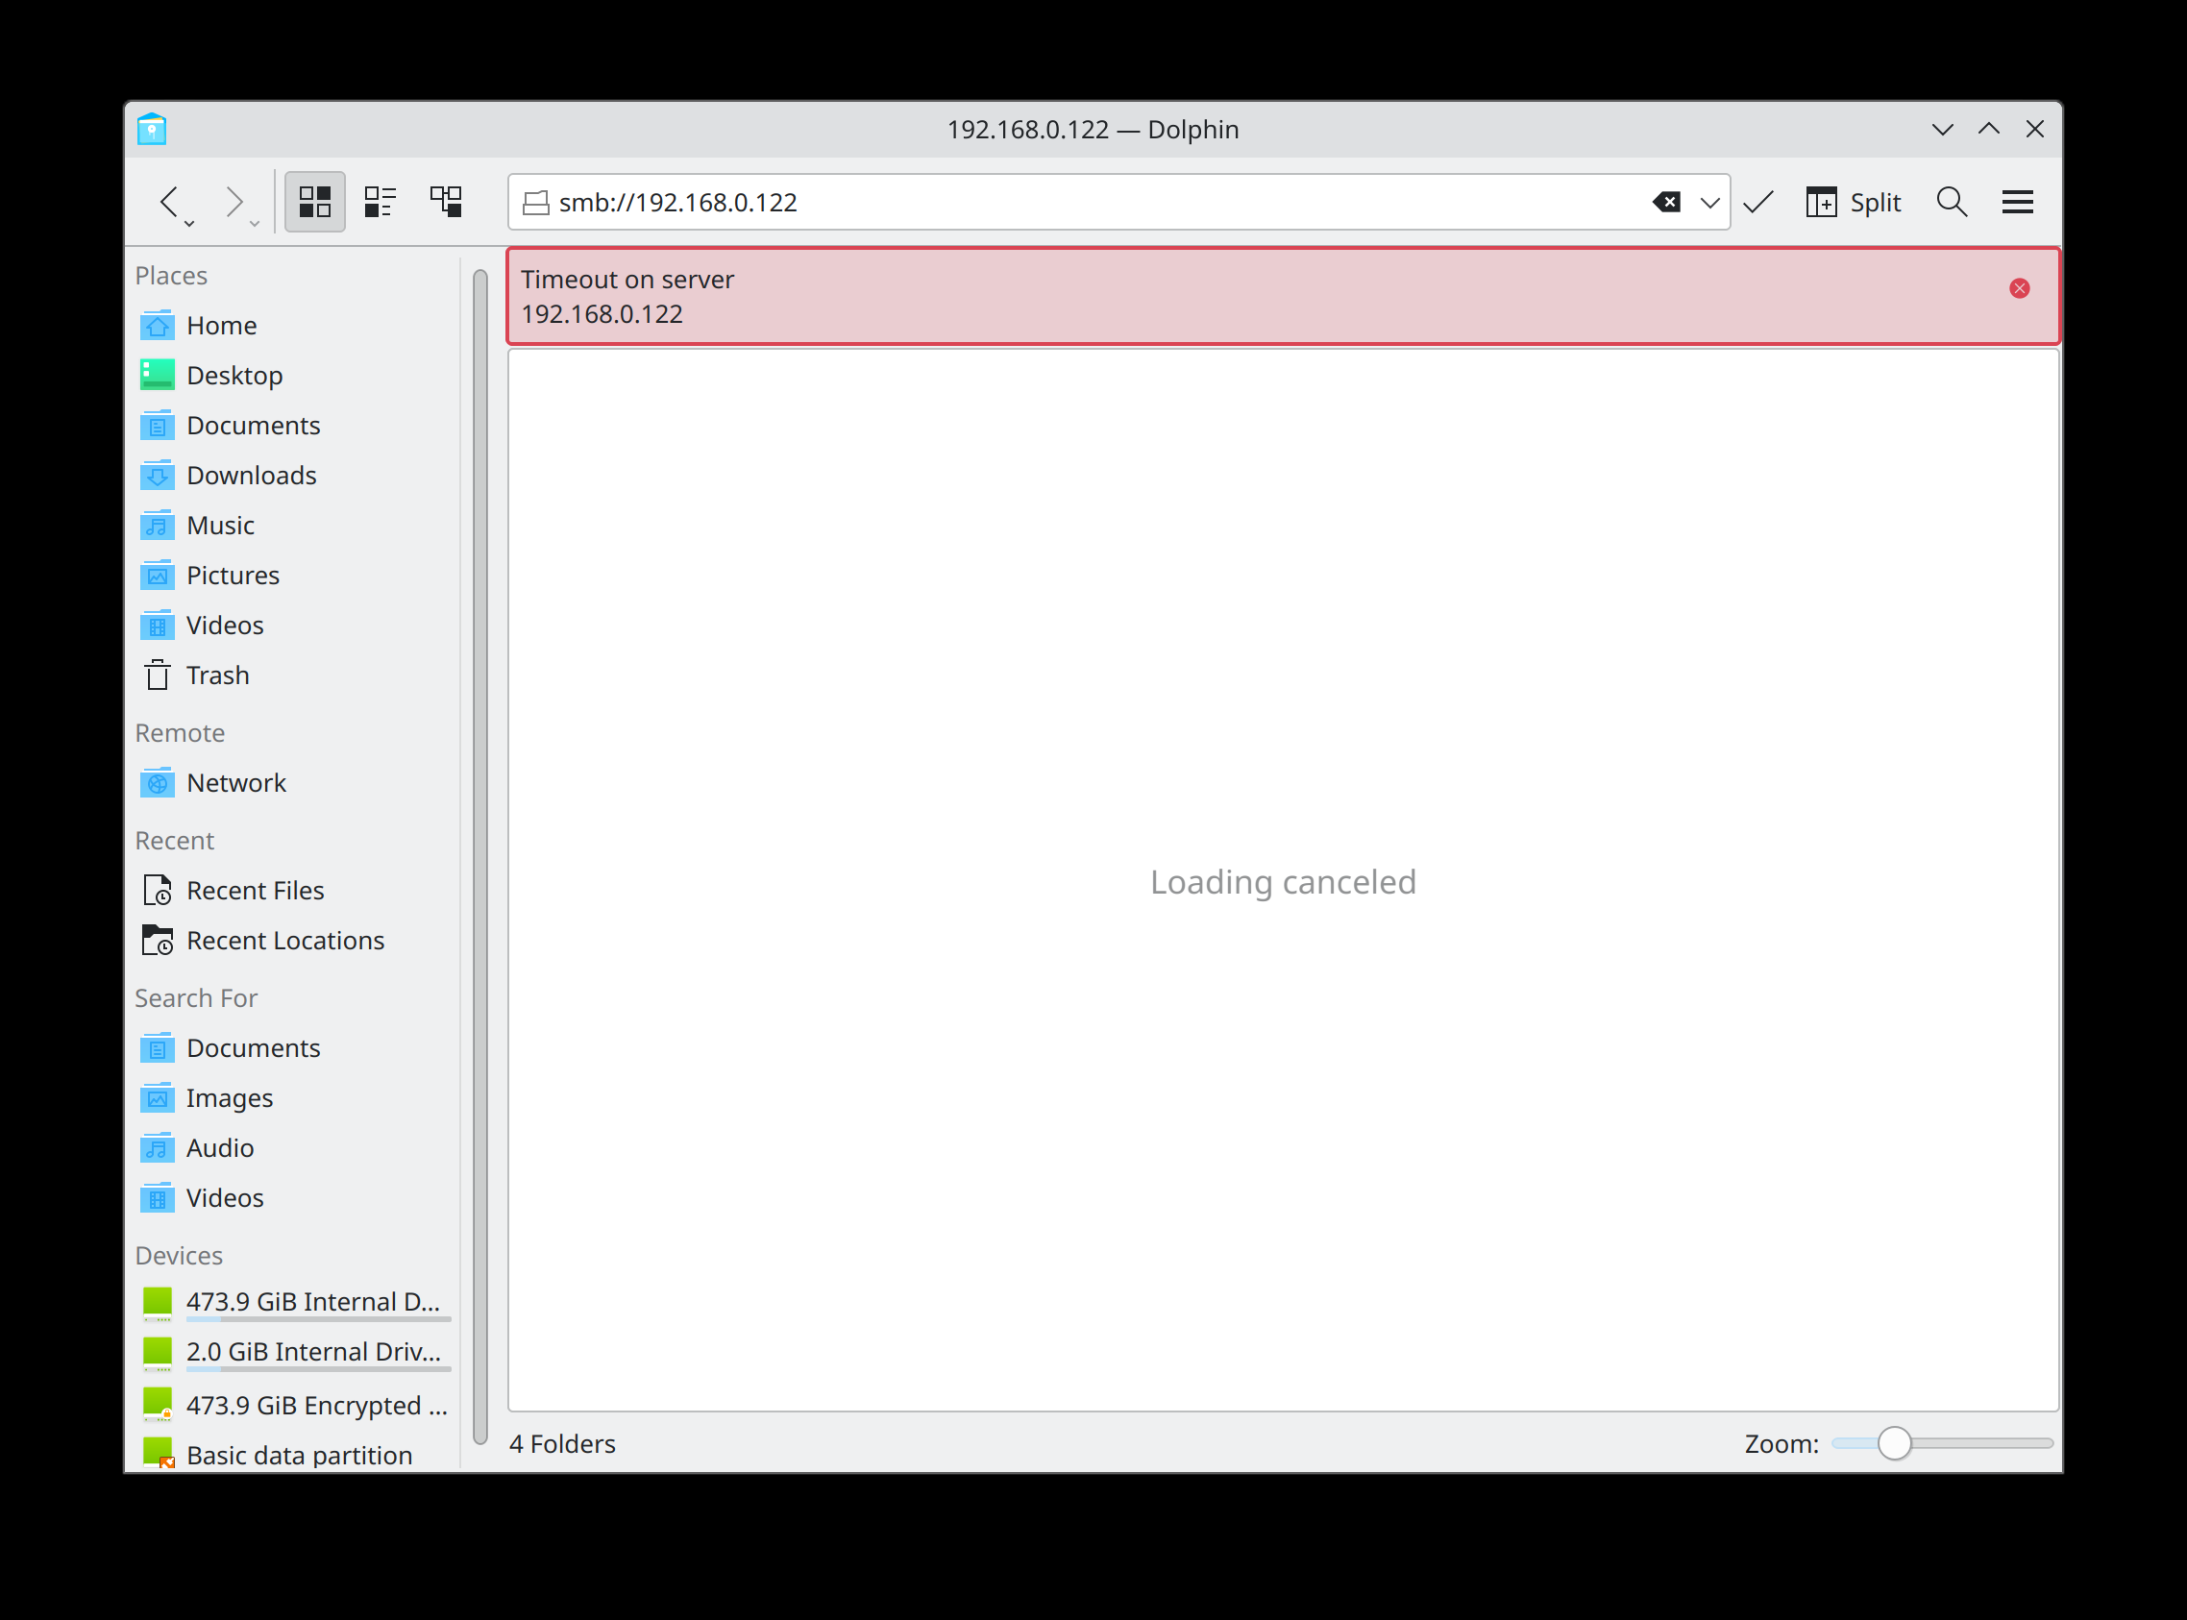2187x1620 pixels.
Task: Click the 'Timeout on server' error text
Action: [x=627, y=280]
